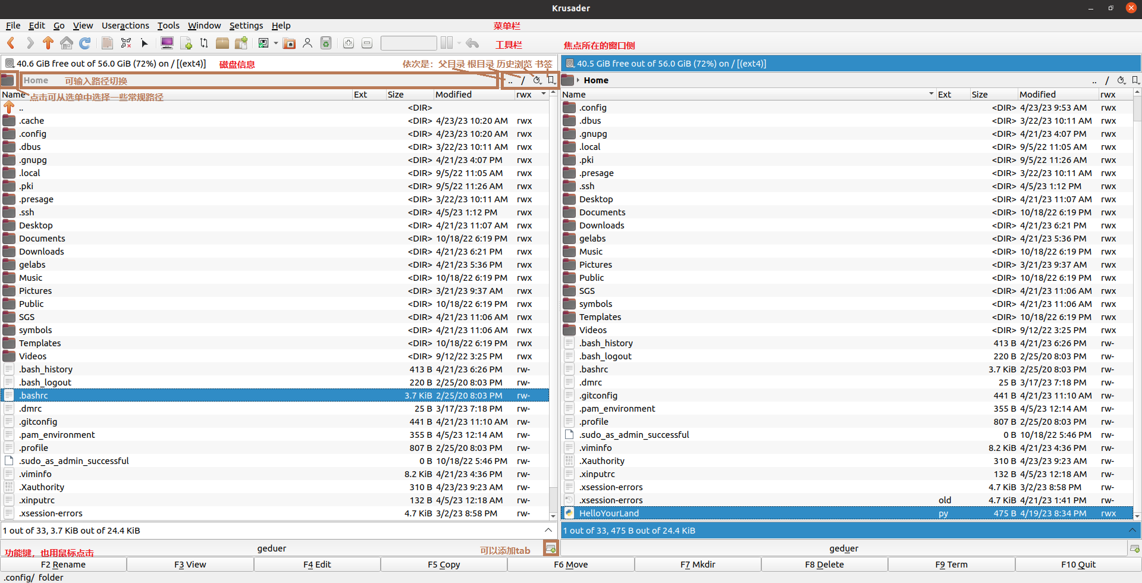Expand the left panel status bar chevron

point(548,530)
